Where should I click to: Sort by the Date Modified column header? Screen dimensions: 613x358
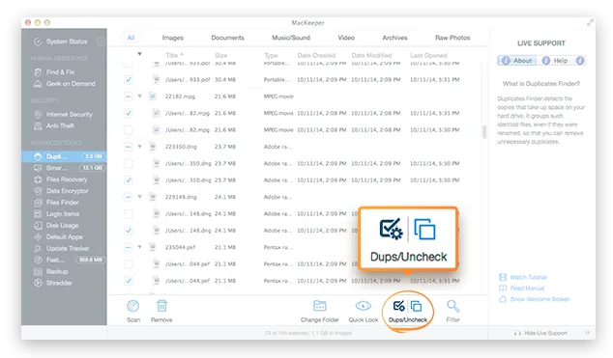pyautogui.click(x=371, y=55)
